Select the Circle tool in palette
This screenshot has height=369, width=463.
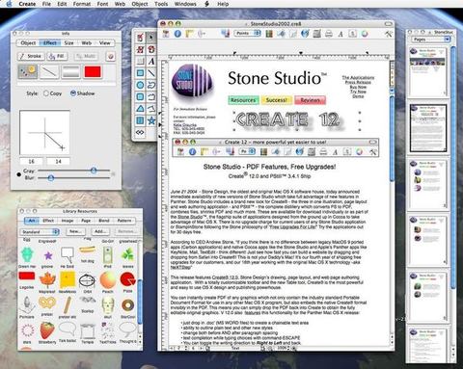(140, 85)
